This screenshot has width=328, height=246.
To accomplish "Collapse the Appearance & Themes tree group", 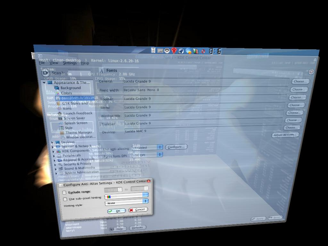I will coord(44,83).
